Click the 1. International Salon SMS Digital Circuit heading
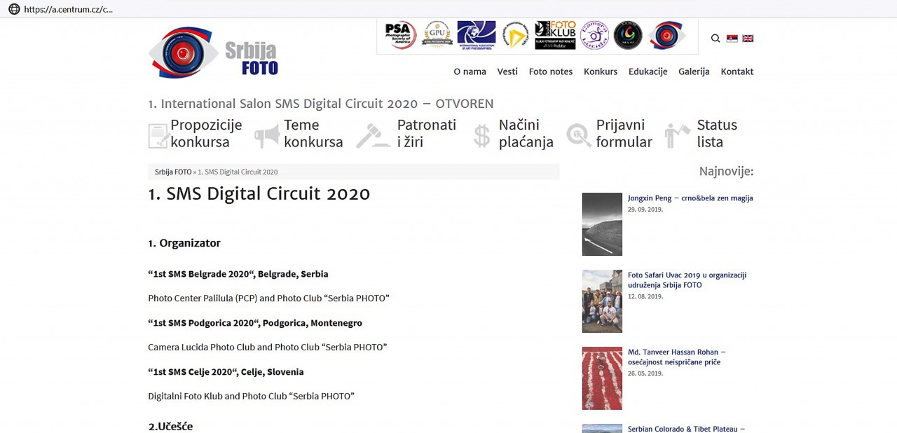The width and height of the screenshot is (897, 433). click(321, 104)
